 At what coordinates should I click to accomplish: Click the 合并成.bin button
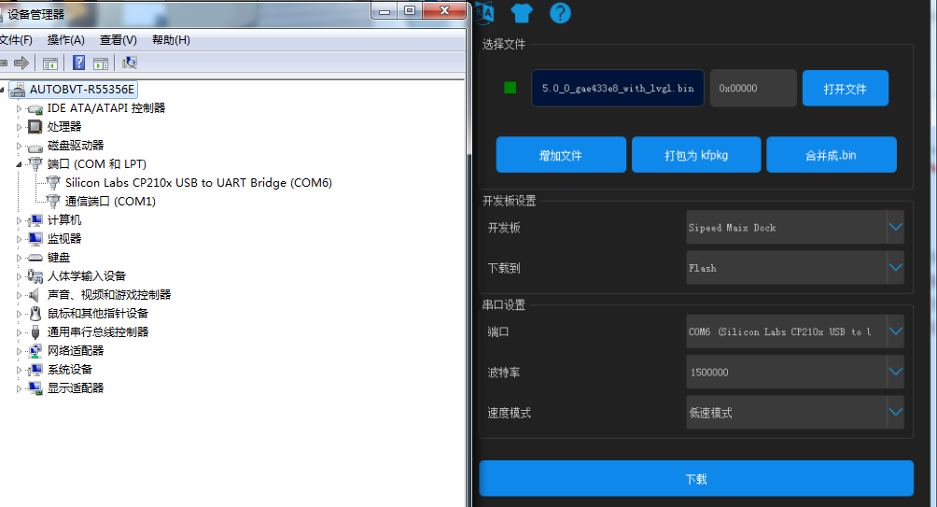tap(832, 155)
